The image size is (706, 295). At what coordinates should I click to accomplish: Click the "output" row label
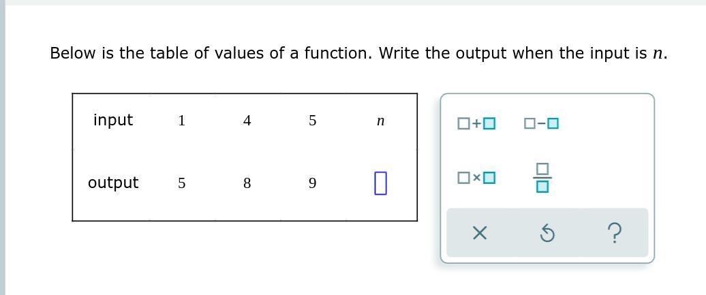pos(113,183)
